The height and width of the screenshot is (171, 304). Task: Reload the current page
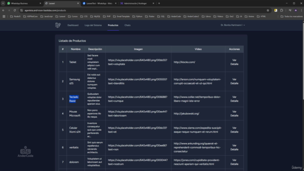pos(15,10)
